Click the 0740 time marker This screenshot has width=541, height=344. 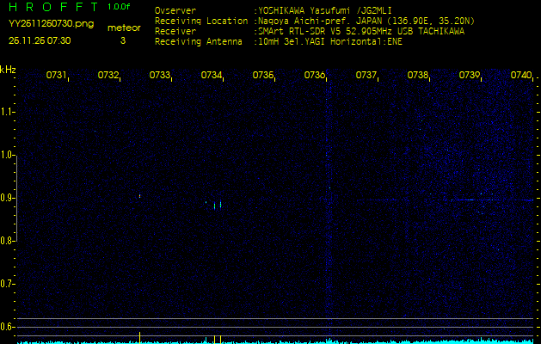click(x=520, y=75)
